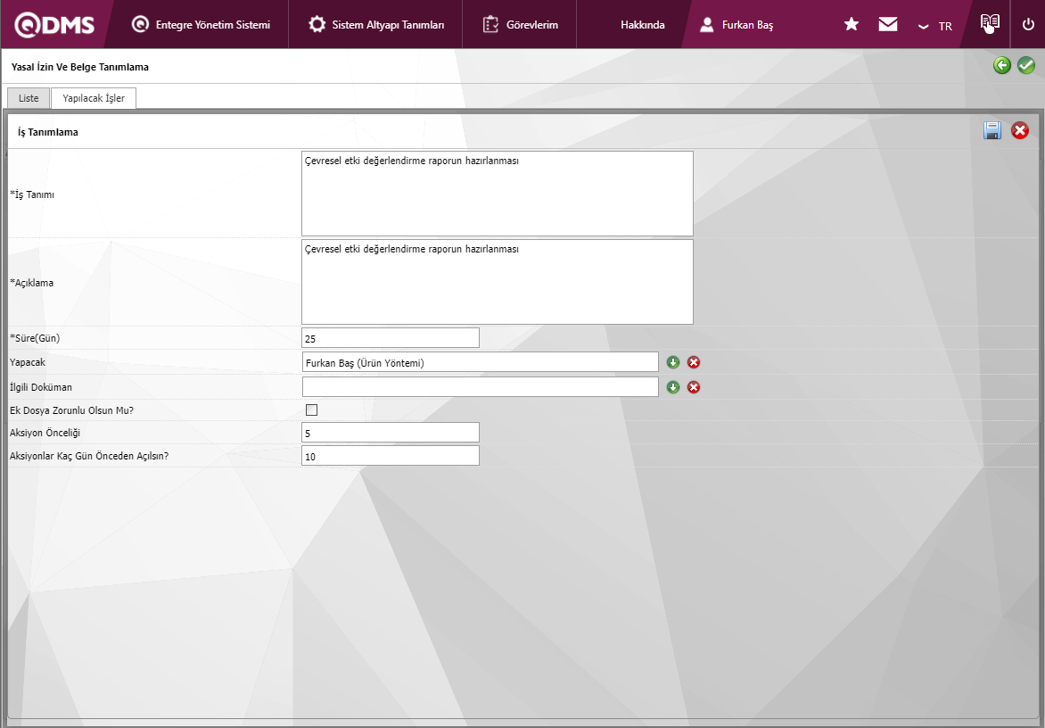Expand the TR language selector
This screenshot has width=1045, height=728.
pos(935,26)
